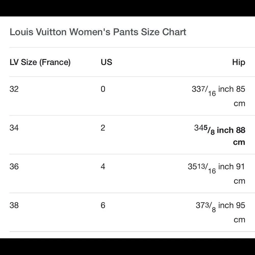Click the black bar above the chart
The width and height of the screenshot is (255, 255).
click(x=127, y=8)
